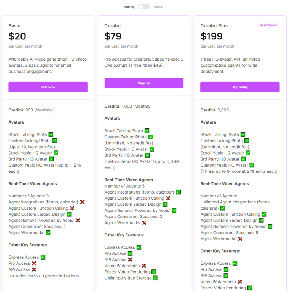The image size is (288, 291).
Task: Click the $20 Basic plan price
Action: [x=17, y=36]
